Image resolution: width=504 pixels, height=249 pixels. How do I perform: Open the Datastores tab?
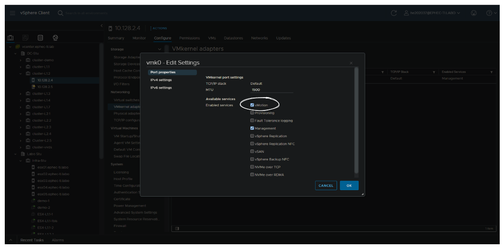(x=233, y=38)
